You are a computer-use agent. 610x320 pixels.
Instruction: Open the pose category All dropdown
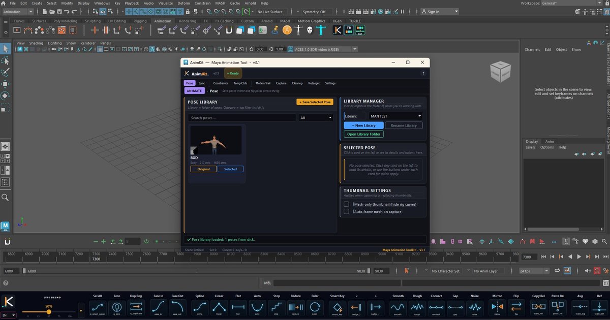pos(316,117)
